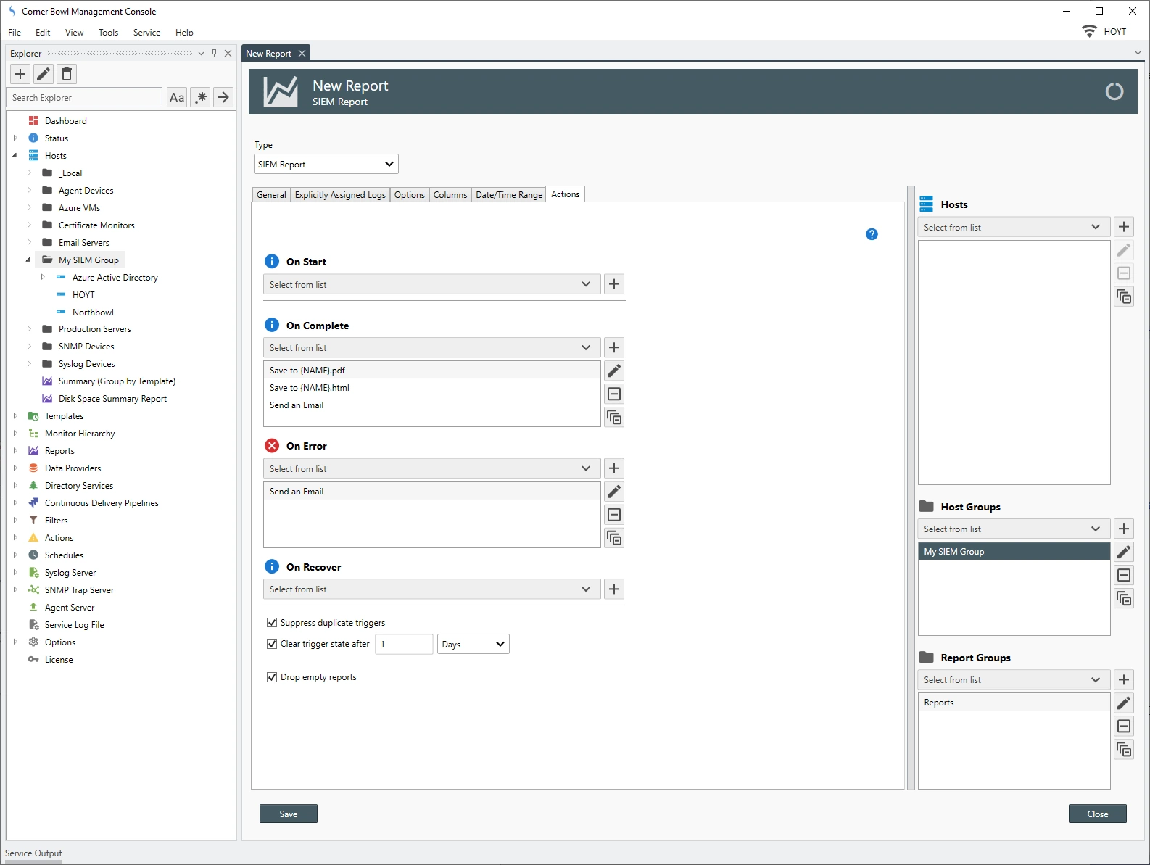Toggle Clear trigger state after checkbox
Screen dimensions: 1150x865
point(272,644)
